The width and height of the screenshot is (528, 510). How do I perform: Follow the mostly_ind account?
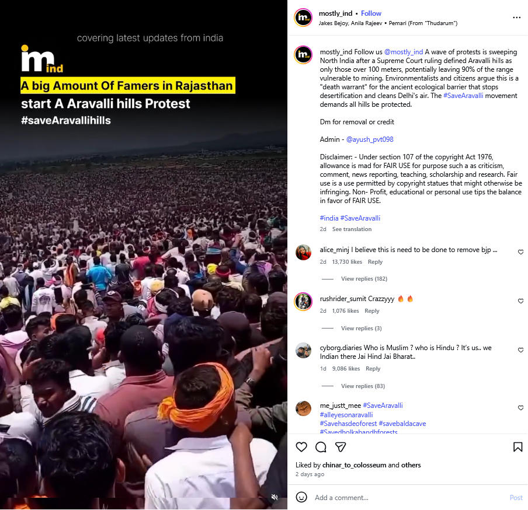pyautogui.click(x=371, y=13)
